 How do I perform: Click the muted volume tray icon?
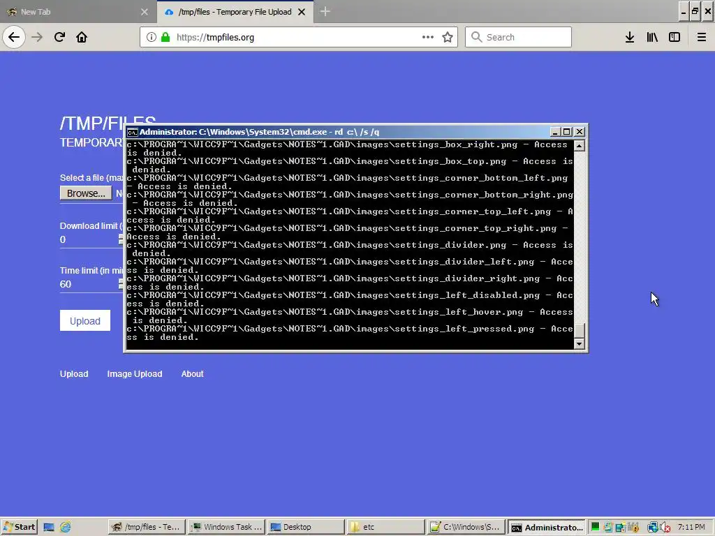pos(665,528)
